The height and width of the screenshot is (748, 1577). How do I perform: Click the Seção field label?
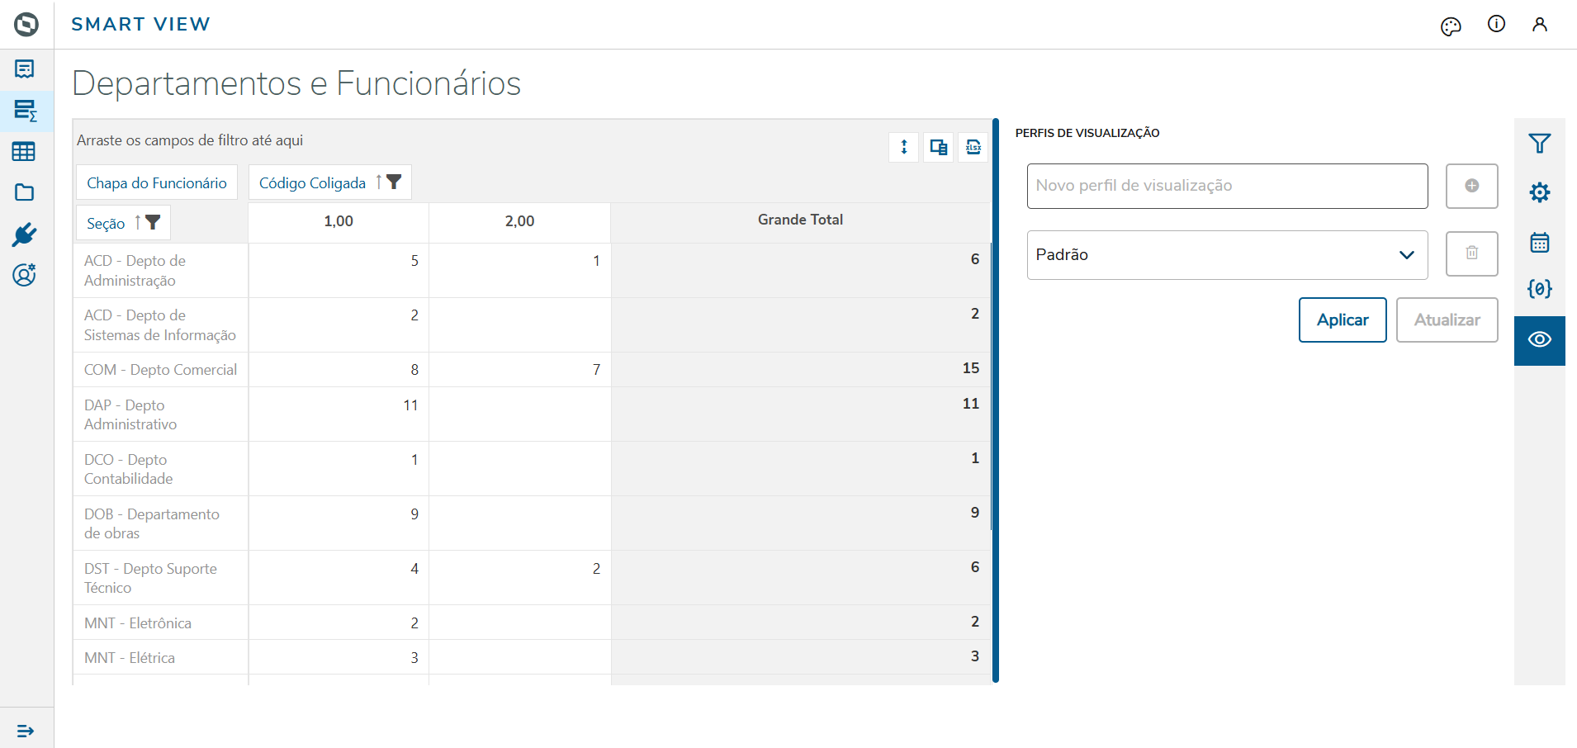coord(106,224)
